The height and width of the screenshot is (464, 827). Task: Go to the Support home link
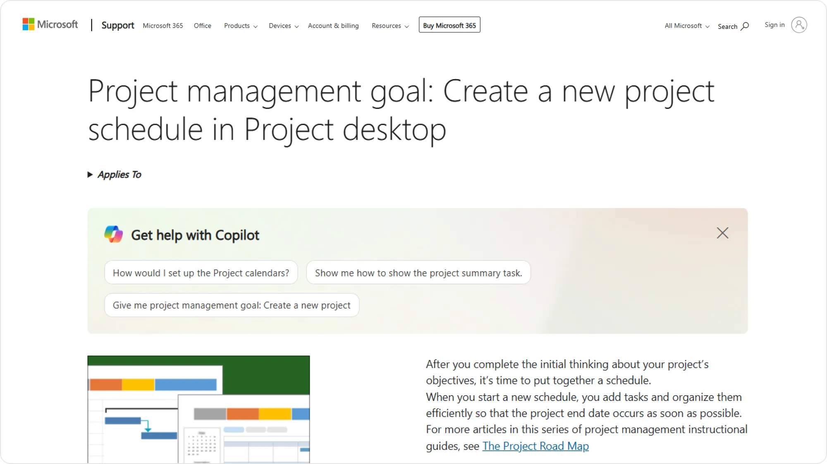[118, 25]
